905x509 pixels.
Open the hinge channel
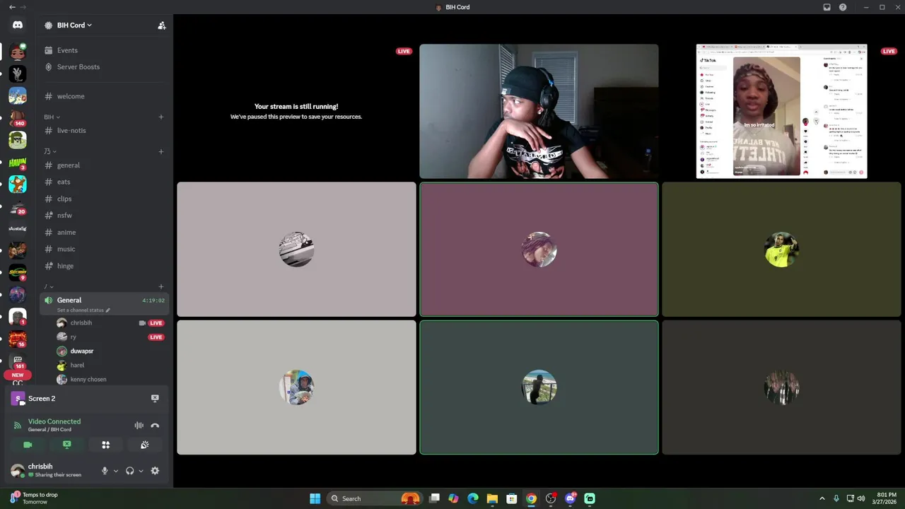[105, 266]
